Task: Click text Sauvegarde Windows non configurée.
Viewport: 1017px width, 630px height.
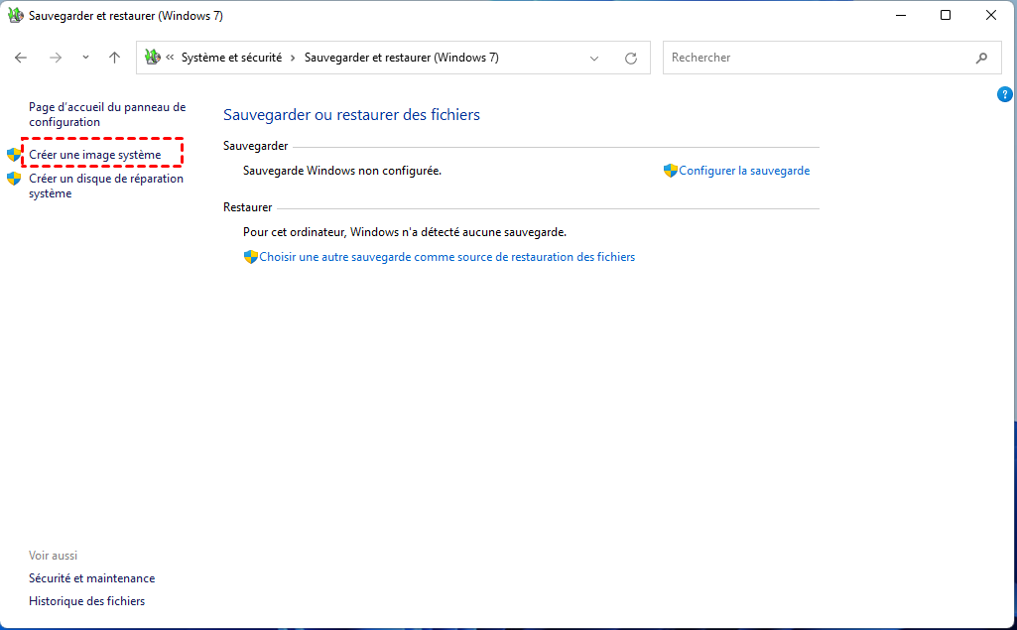Action: (341, 171)
